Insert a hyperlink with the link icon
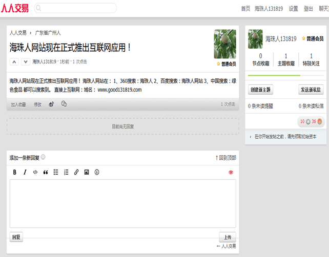 (x=76, y=172)
